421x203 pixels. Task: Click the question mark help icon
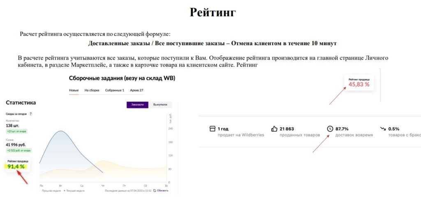[30, 114]
